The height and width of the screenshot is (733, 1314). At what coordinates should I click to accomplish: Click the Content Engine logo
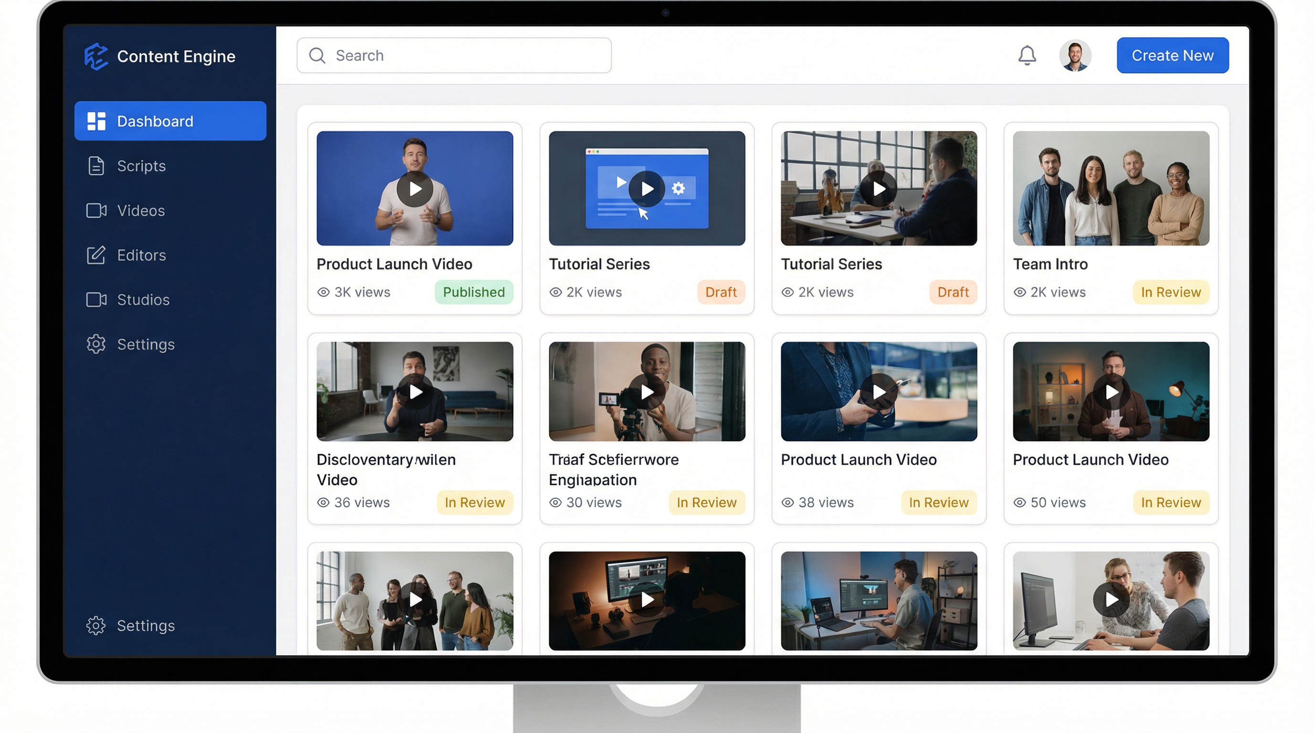coord(97,56)
